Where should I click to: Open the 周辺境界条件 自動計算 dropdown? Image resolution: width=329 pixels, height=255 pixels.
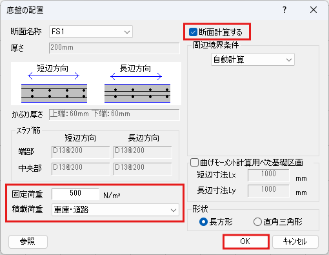point(253,59)
